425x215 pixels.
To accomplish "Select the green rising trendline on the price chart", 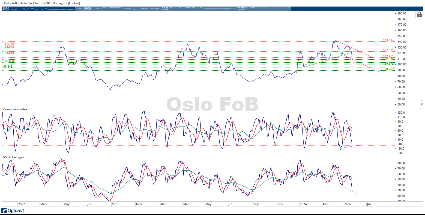I will pos(330,59).
